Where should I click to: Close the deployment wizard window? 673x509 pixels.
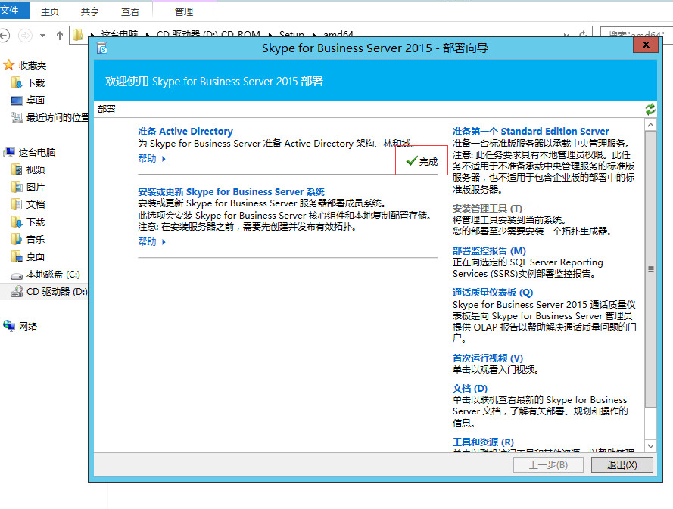tap(646, 45)
